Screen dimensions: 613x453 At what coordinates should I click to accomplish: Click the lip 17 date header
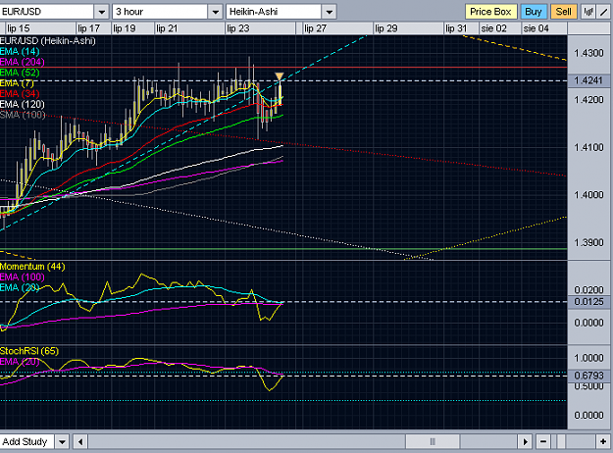(88, 28)
